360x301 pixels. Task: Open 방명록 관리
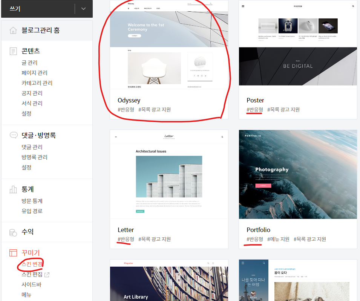[34, 157]
